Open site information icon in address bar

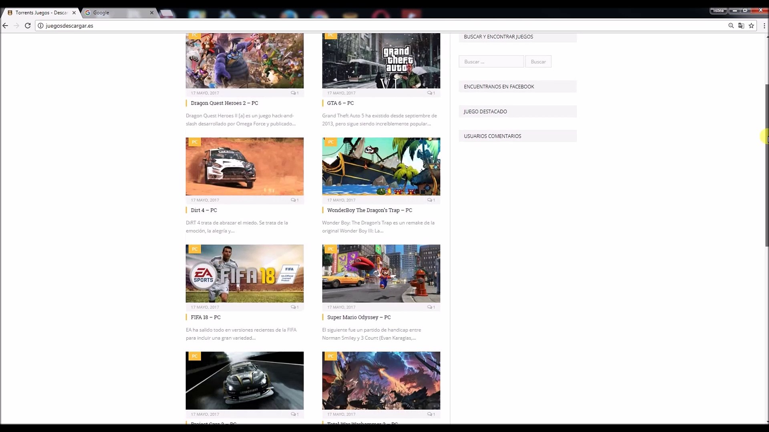40,26
